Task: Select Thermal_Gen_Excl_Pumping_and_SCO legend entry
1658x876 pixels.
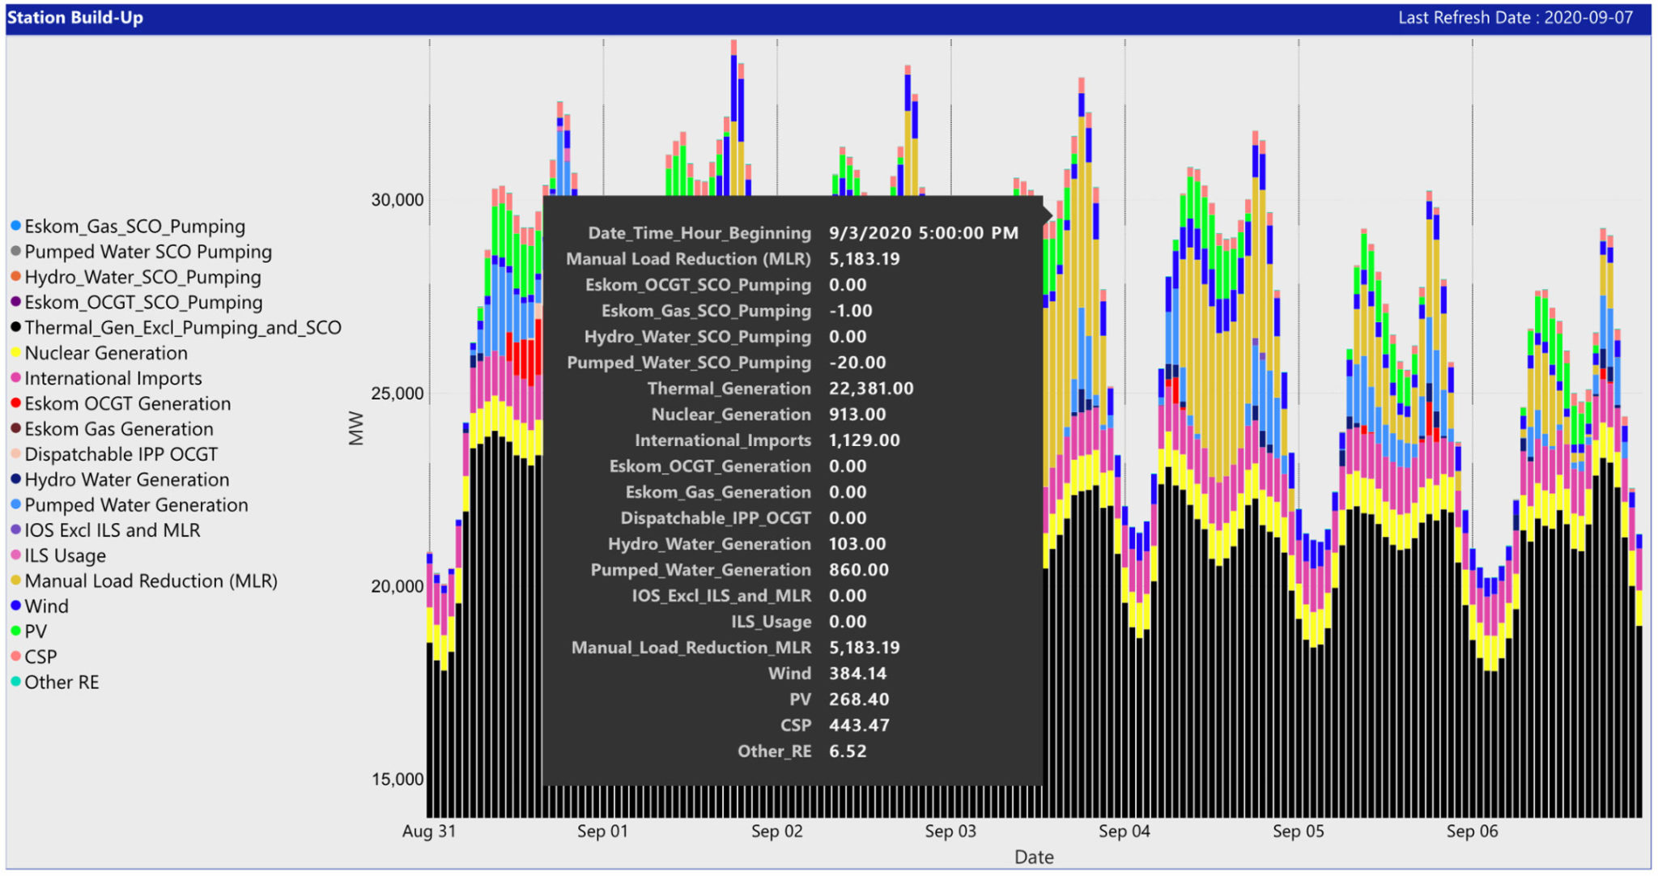Action: (x=183, y=328)
